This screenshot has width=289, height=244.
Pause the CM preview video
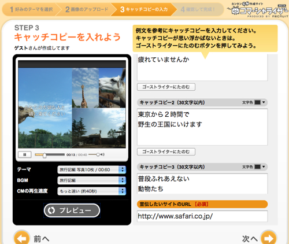point(24,154)
